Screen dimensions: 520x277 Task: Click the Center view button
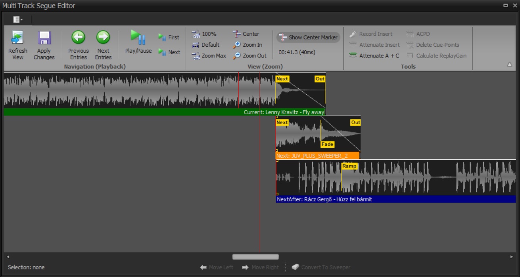point(246,34)
